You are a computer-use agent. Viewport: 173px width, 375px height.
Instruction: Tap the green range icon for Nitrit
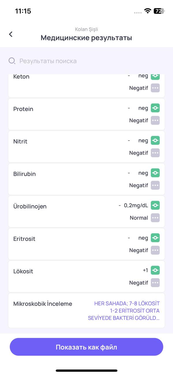(155, 141)
